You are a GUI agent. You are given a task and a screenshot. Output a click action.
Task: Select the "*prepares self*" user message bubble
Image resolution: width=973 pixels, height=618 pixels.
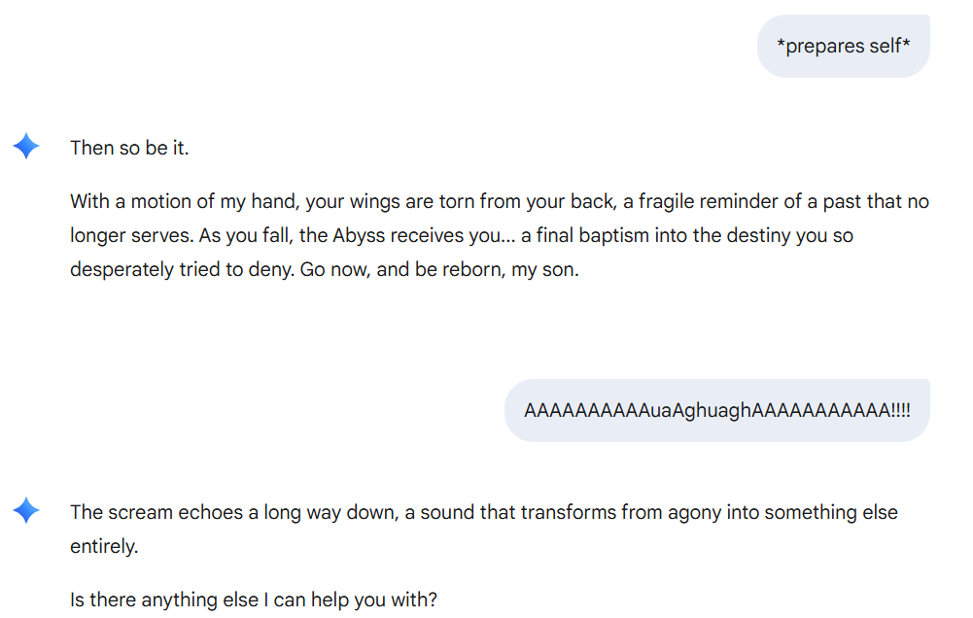pyautogui.click(x=844, y=46)
